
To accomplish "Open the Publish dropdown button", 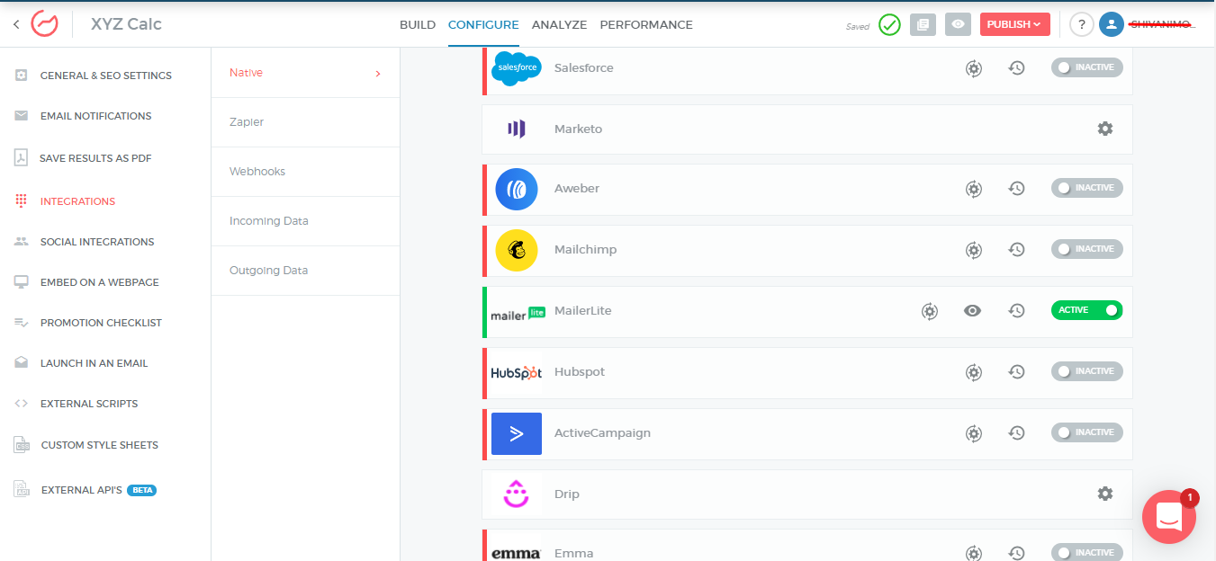I will pos(1015,24).
